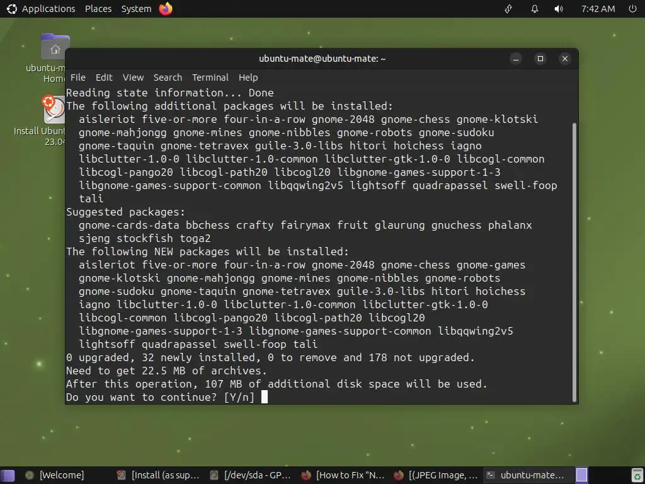This screenshot has width=645, height=484.
Task: Switch to the How to Fix Firefox taskbar window
Action: [343, 475]
